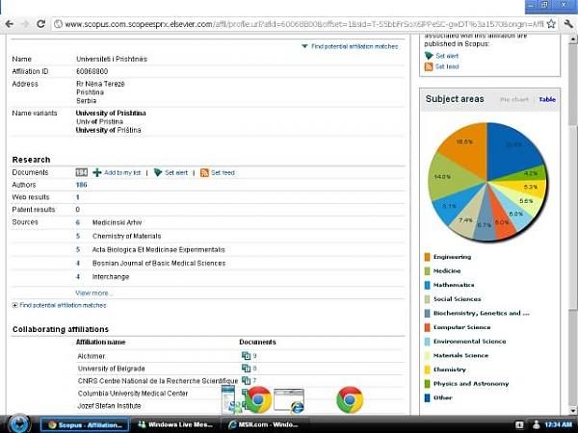Open Authors count 186
The image size is (578, 433).
pyautogui.click(x=82, y=185)
